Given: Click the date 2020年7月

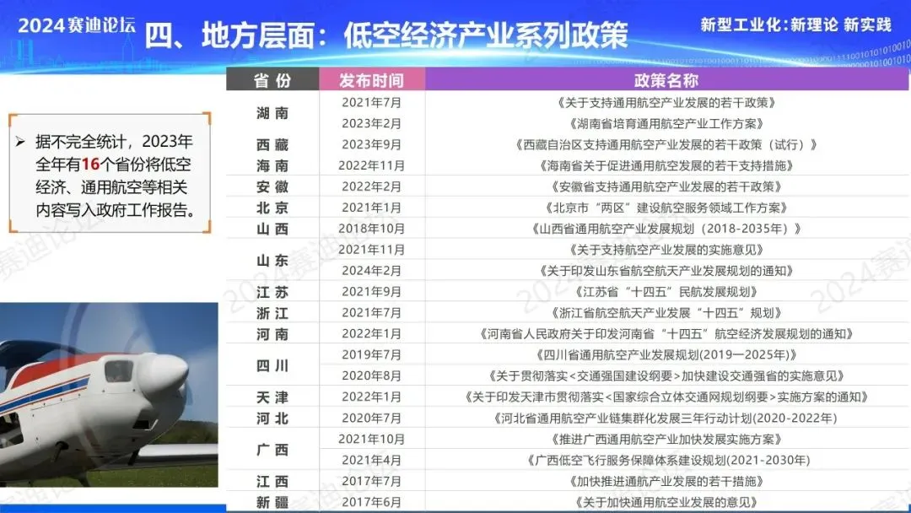Looking at the screenshot, I should click(x=372, y=418).
